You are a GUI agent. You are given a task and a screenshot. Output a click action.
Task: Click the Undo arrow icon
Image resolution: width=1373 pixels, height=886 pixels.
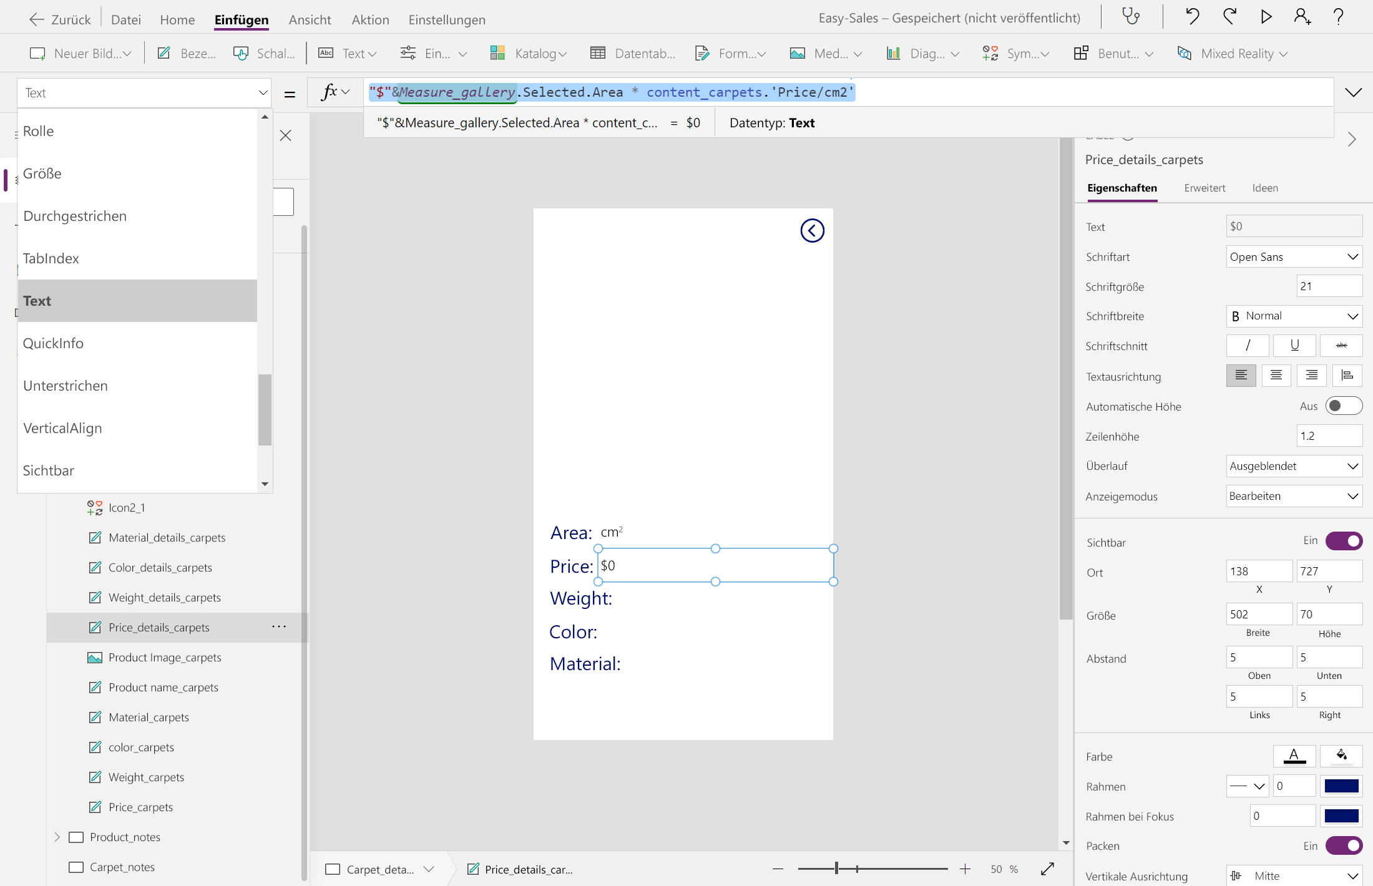point(1192,16)
